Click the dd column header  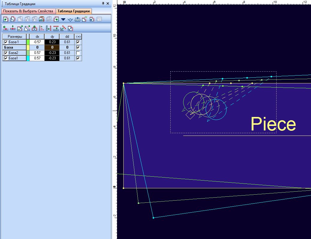(x=67, y=37)
